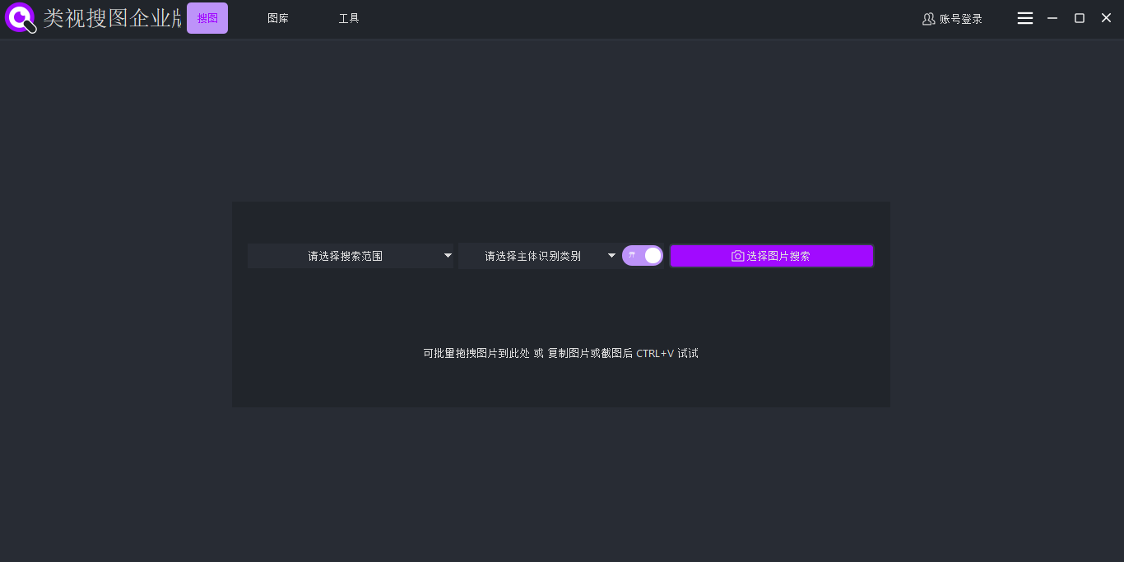Switch to the 搜图 tab
The width and height of the screenshot is (1124, 562).
207,18
